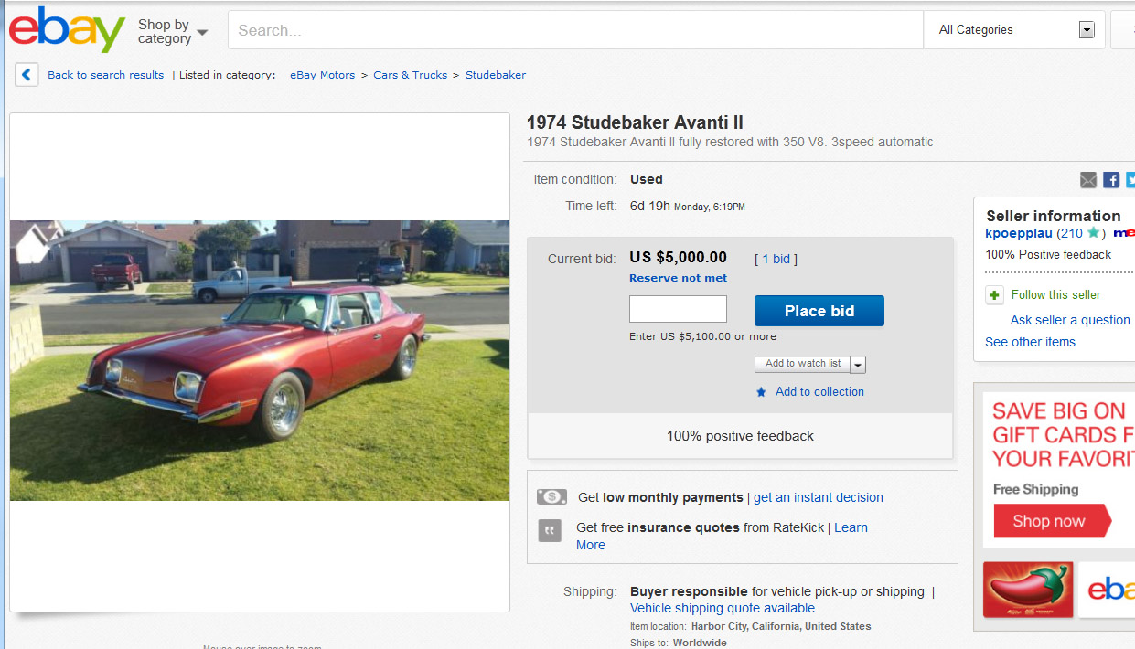Image resolution: width=1135 pixels, height=649 pixels.
Task: Open the Add to watch list arrow
Action: point(858,365)
